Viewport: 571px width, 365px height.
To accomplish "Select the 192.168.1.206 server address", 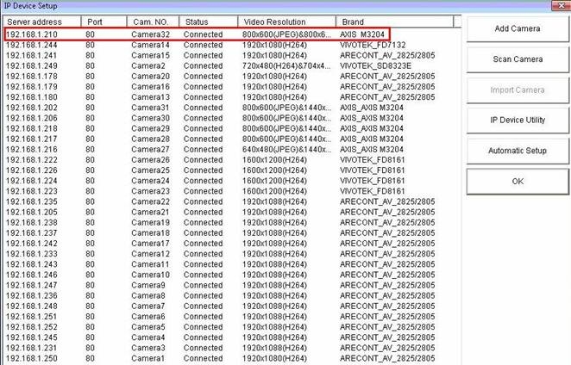I will [32, 118].
